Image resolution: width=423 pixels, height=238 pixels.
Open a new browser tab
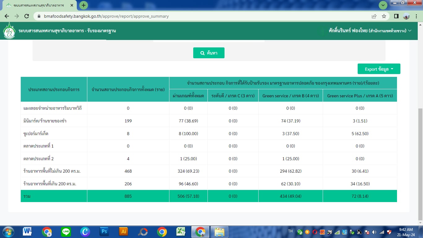(83, 5)
